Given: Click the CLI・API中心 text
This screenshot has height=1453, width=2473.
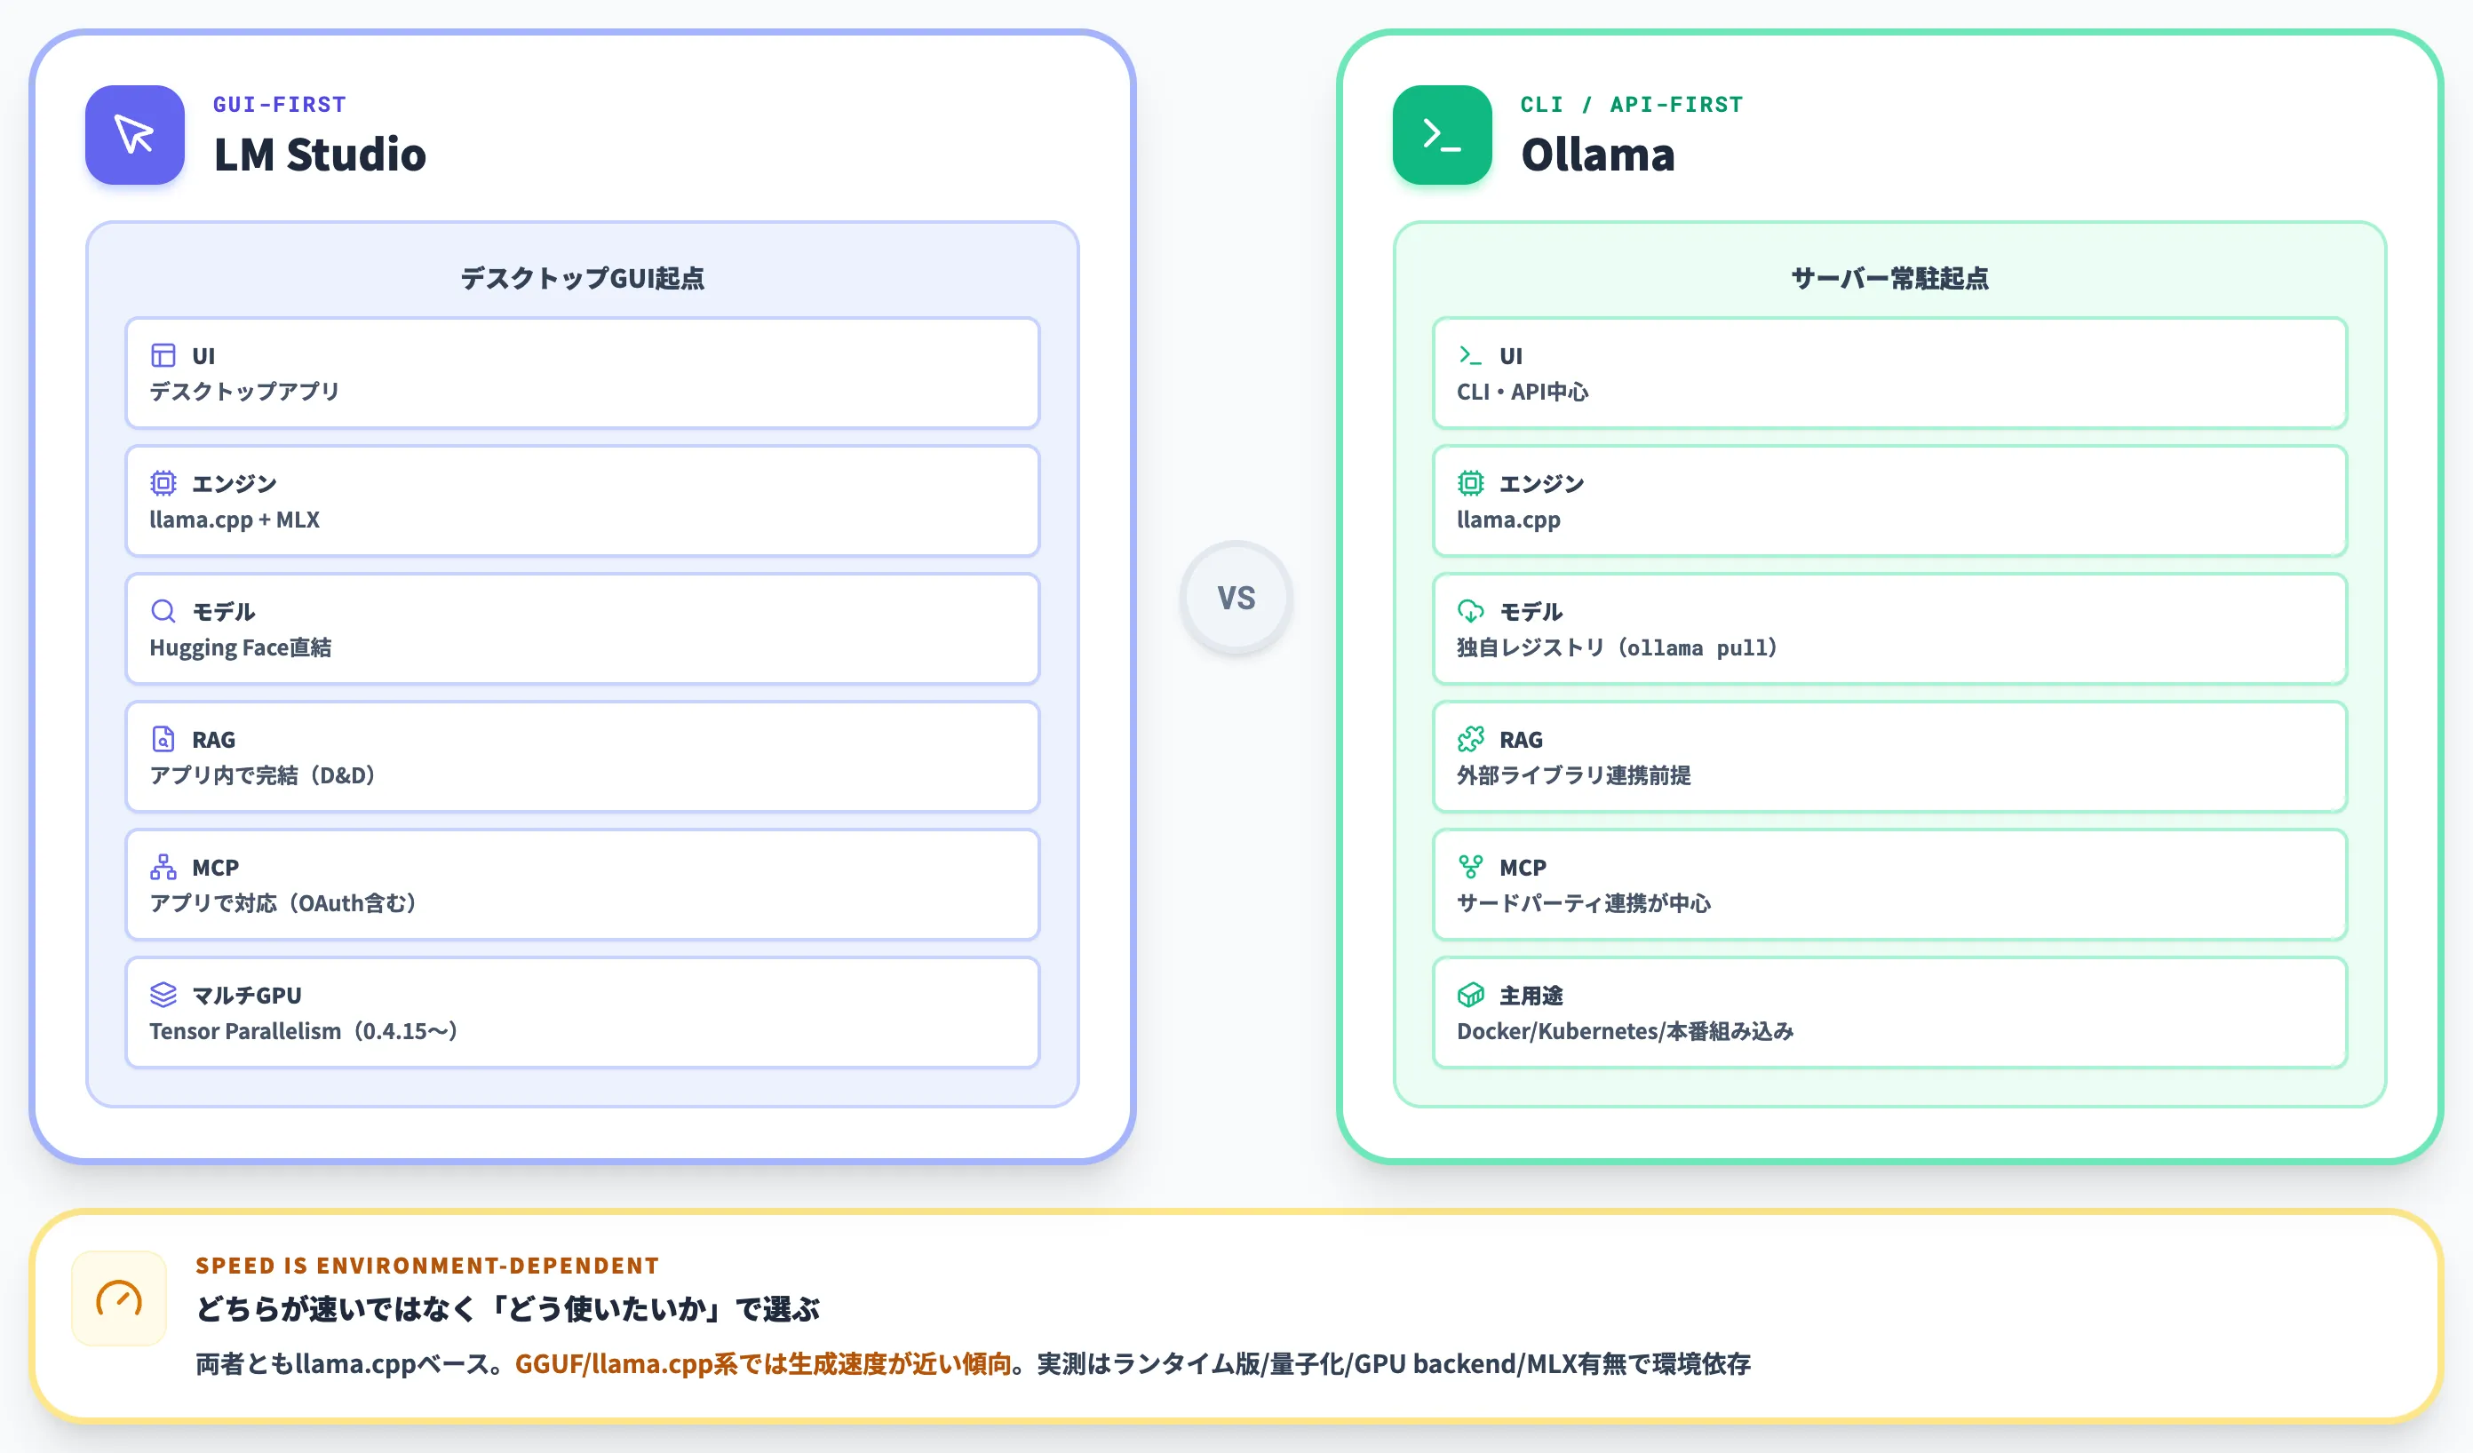Looking at the screenshot, I should [1522, 392].
